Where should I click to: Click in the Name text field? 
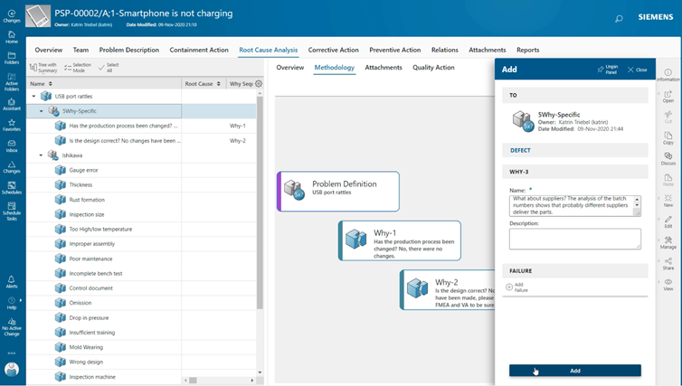[x=575, y=205]
